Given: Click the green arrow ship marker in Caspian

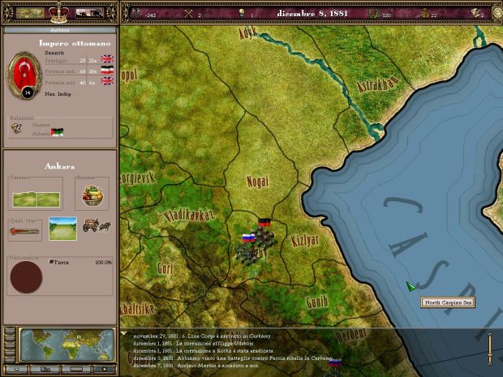Looking at the screenshot, I should coord(411,286).
